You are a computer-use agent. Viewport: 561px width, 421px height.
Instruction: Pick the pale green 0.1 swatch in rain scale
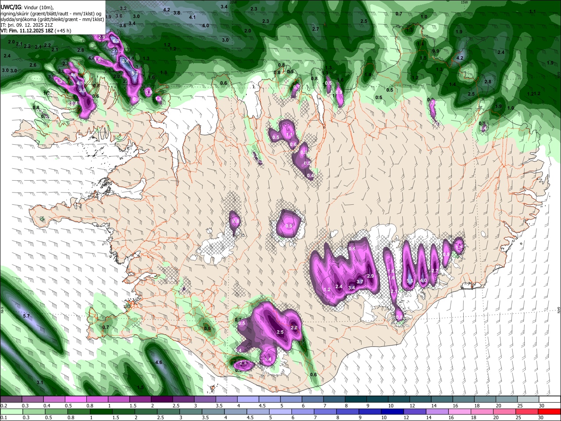click(11, 411)
